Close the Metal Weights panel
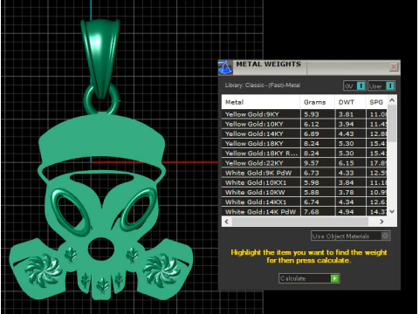The height and width of the screenshot is (314, 419). pos(394,67)
